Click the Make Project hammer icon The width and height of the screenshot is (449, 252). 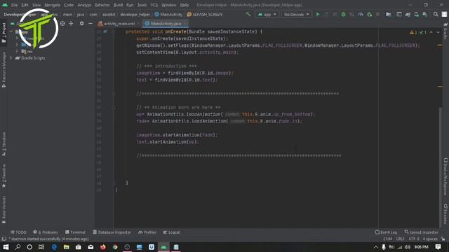(x=248, y=14)
